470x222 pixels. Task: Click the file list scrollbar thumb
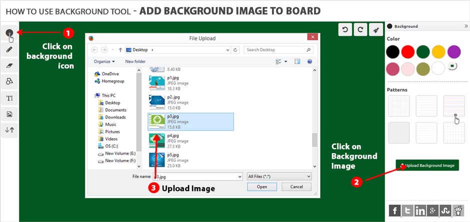(314, 140)
